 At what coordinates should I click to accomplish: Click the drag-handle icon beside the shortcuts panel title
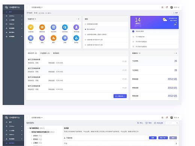[x=36, y=19]
